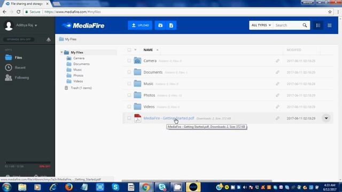The image size is (342, 192).
Task: Check the Documents folder checkbox
Action: point(129,72)
